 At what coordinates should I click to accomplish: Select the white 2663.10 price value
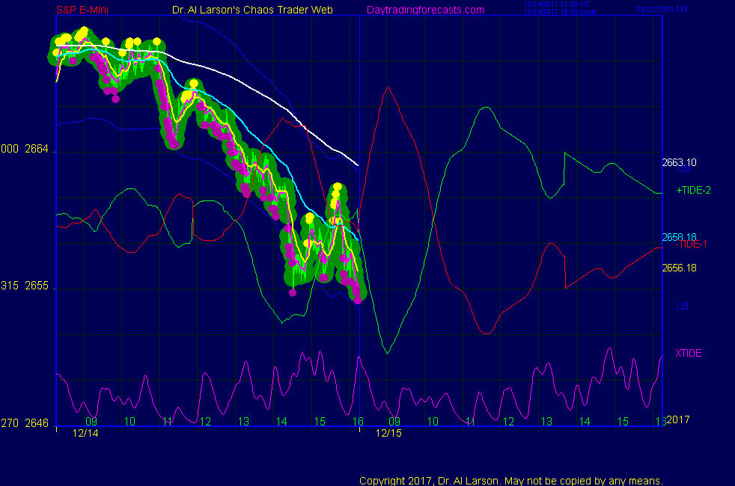click(x=679, y=162)
